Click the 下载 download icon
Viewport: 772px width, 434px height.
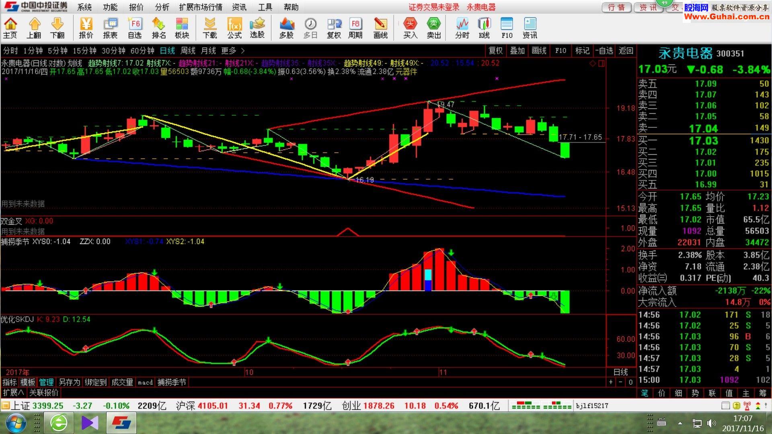209,28
